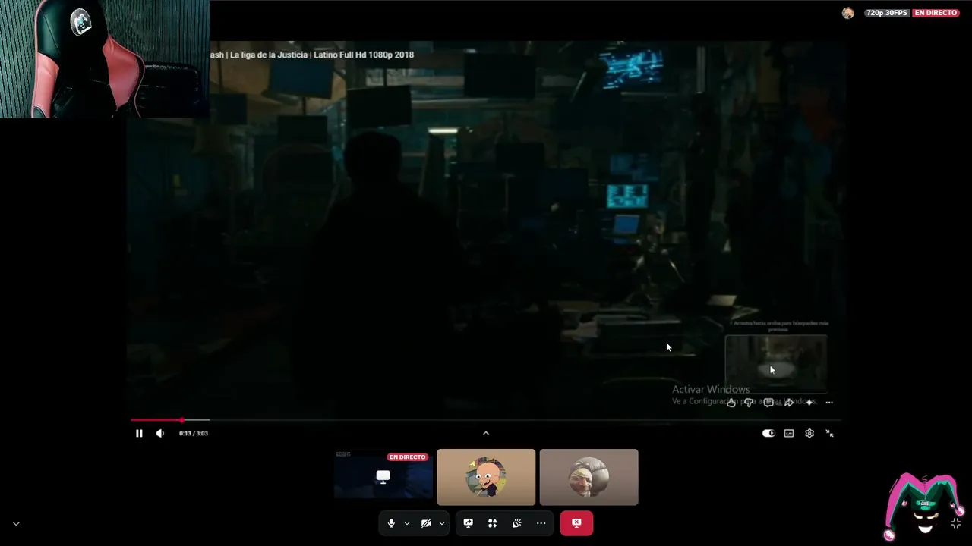Click the screen share button
972x546 pixels.
click(x=468, y=523)
